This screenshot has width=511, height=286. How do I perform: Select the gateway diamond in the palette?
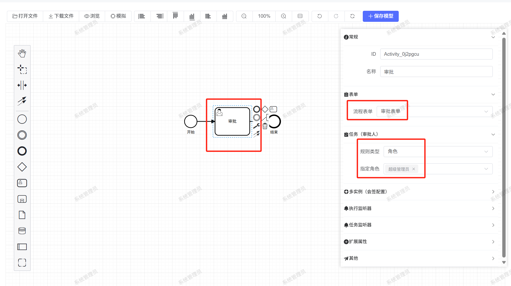(x=22, y=167)
